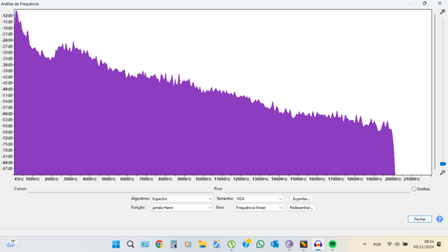Open the Algoritmo dropdown showing Espectro
Screen dimensions: 448x252
(182, 199)
